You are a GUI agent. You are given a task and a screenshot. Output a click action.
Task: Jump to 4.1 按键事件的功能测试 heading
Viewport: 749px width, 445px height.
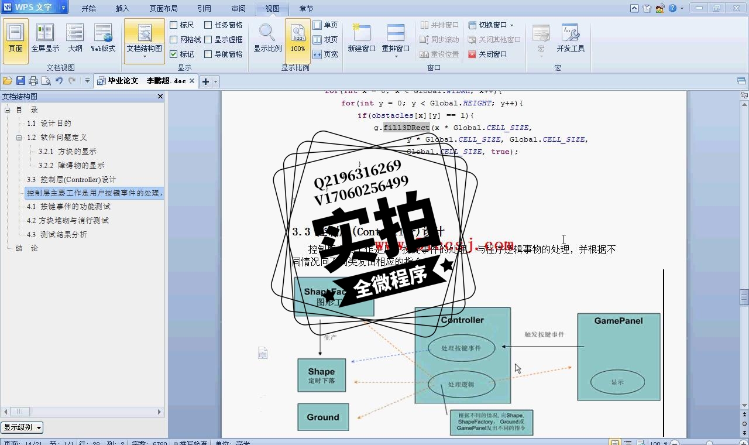tap(68, 207)
